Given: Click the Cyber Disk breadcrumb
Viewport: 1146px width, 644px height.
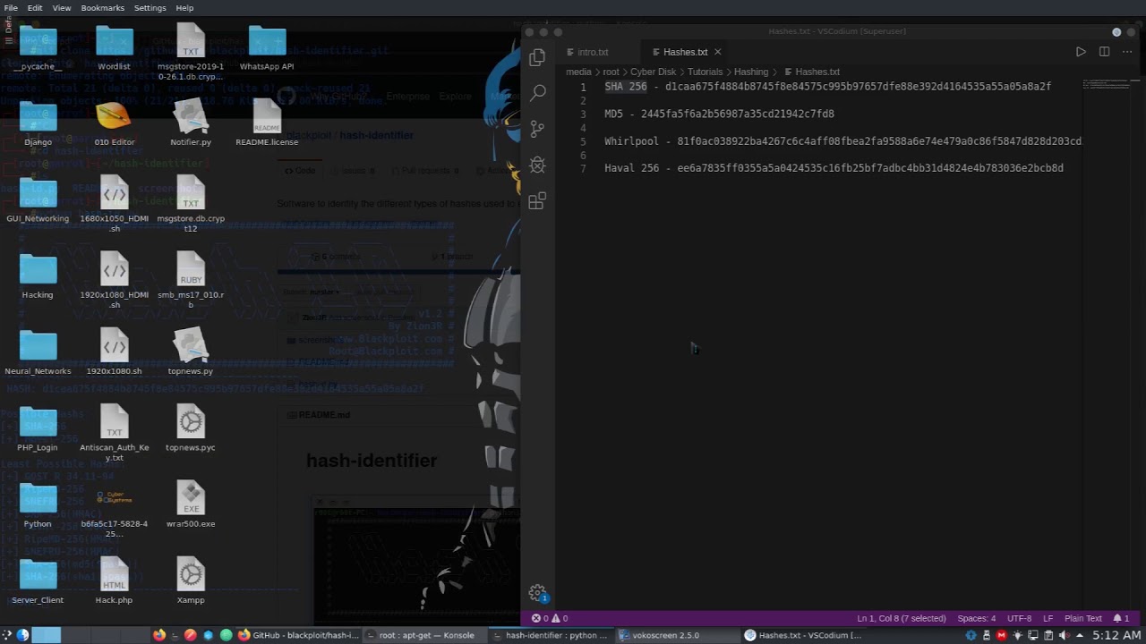Looking at the screenshot, I should tap(653, 72).
